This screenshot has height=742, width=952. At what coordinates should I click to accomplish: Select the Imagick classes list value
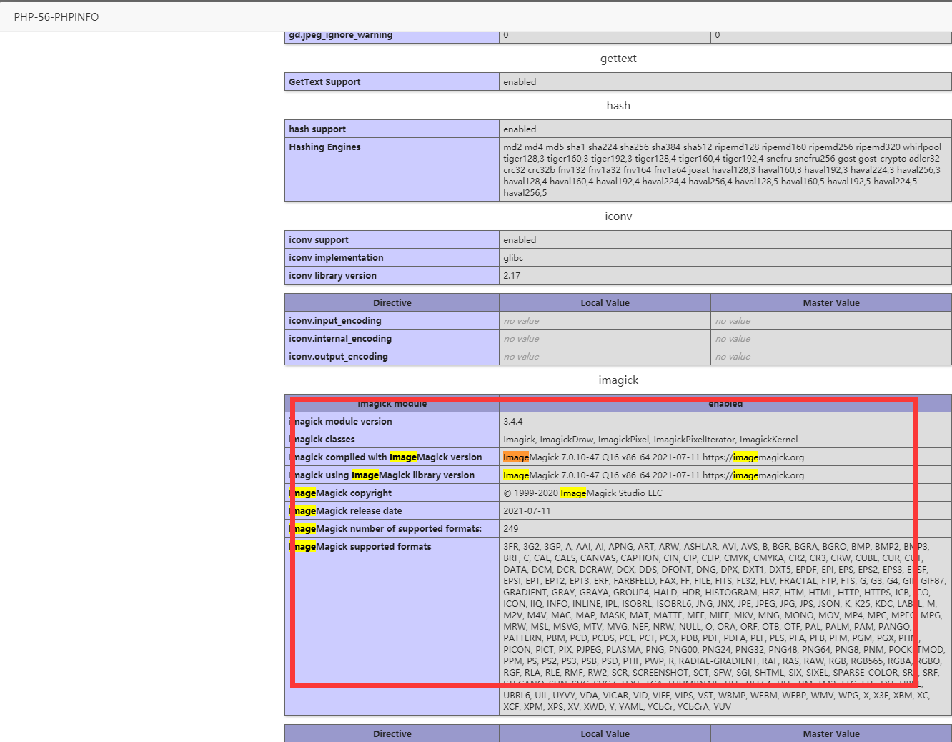(650, 440)
